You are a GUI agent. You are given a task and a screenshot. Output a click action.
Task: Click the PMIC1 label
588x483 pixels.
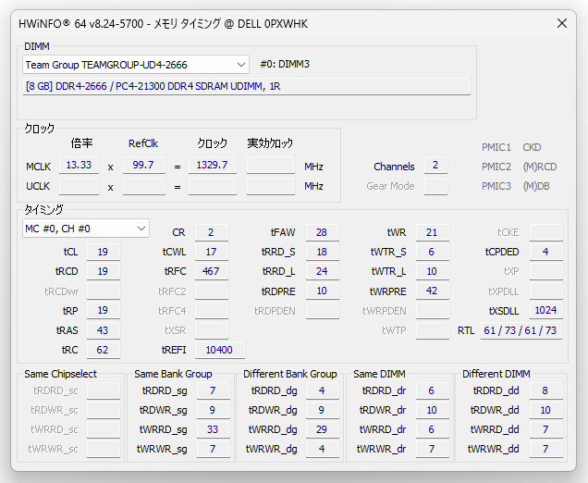point(496,147)
